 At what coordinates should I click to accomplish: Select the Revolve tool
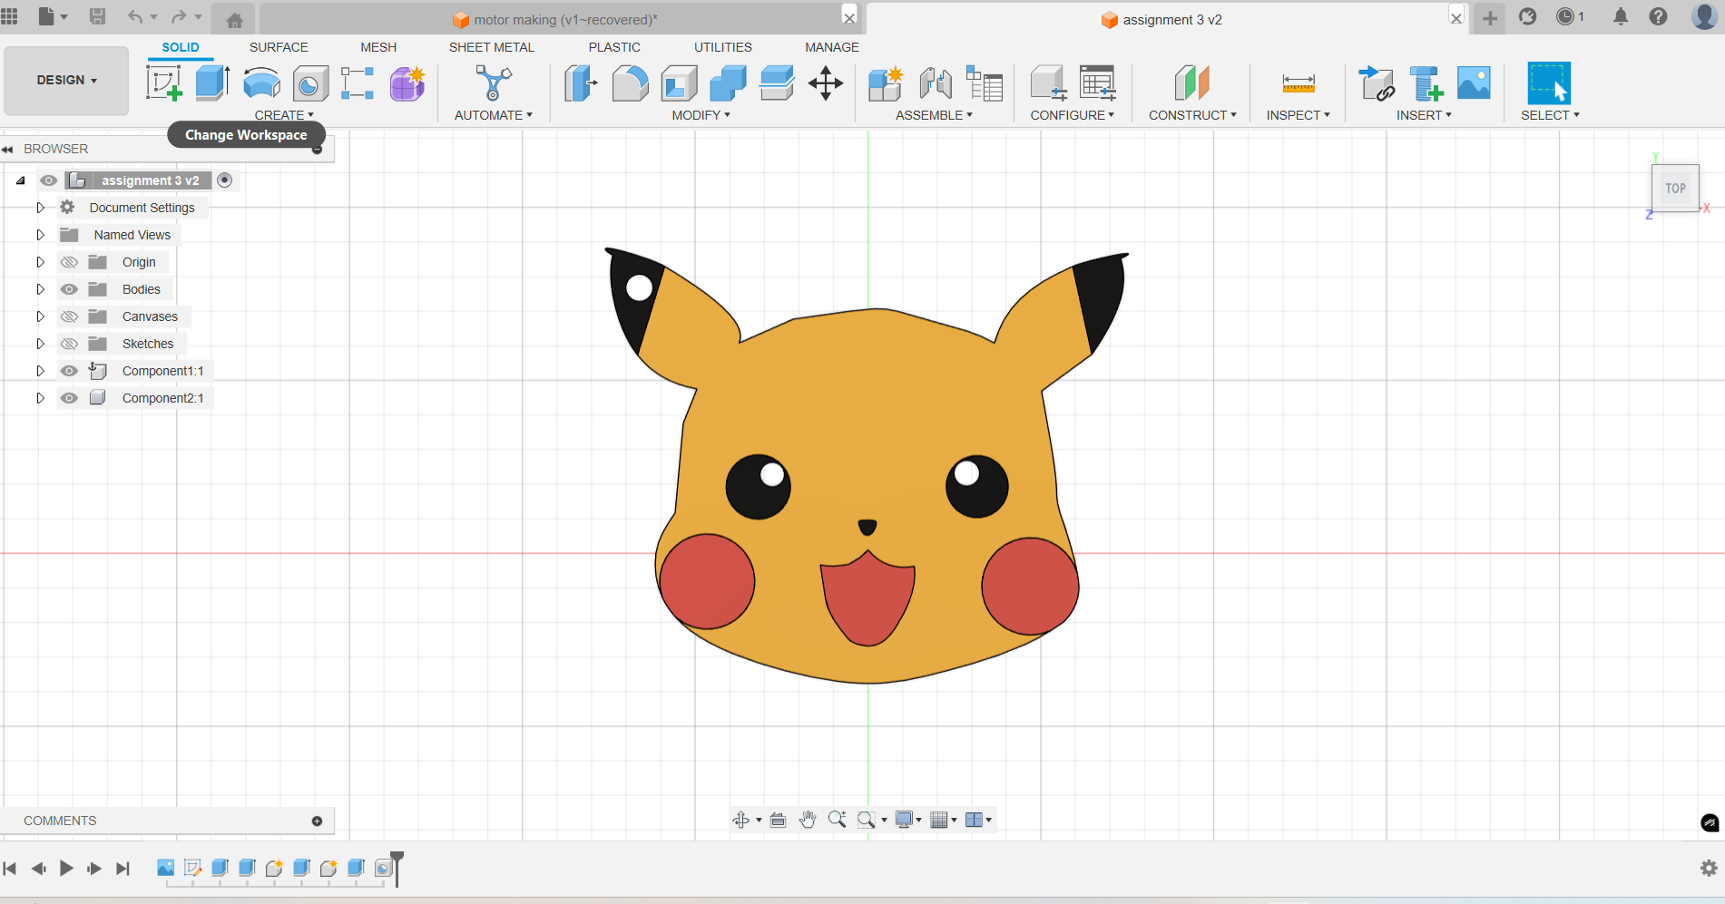261,83
